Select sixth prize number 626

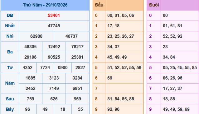[54, 99]
